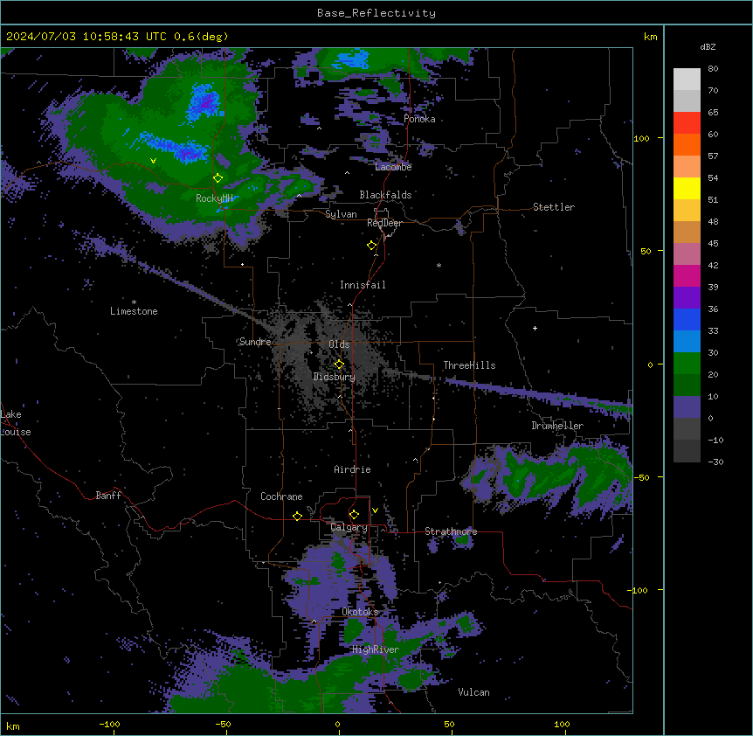Click the dBZ legend heading

(x=708, y=46)
